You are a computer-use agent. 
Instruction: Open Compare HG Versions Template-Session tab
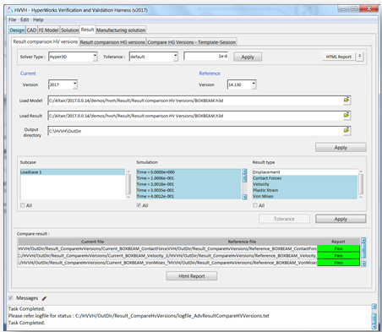click(192, 42)
